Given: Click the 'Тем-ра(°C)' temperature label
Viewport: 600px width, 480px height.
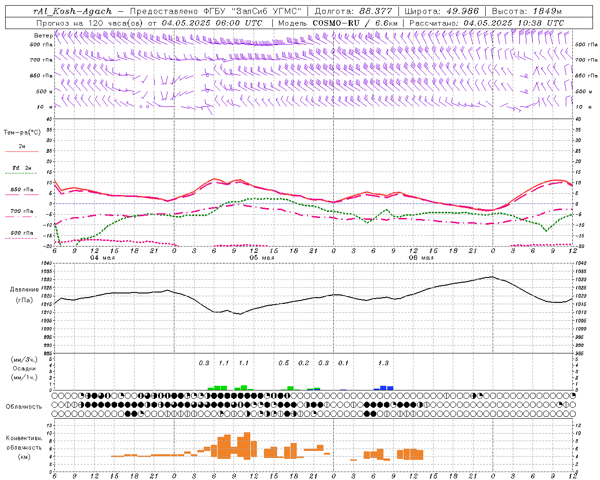Looking at the screenshot, I should point(22,133).
